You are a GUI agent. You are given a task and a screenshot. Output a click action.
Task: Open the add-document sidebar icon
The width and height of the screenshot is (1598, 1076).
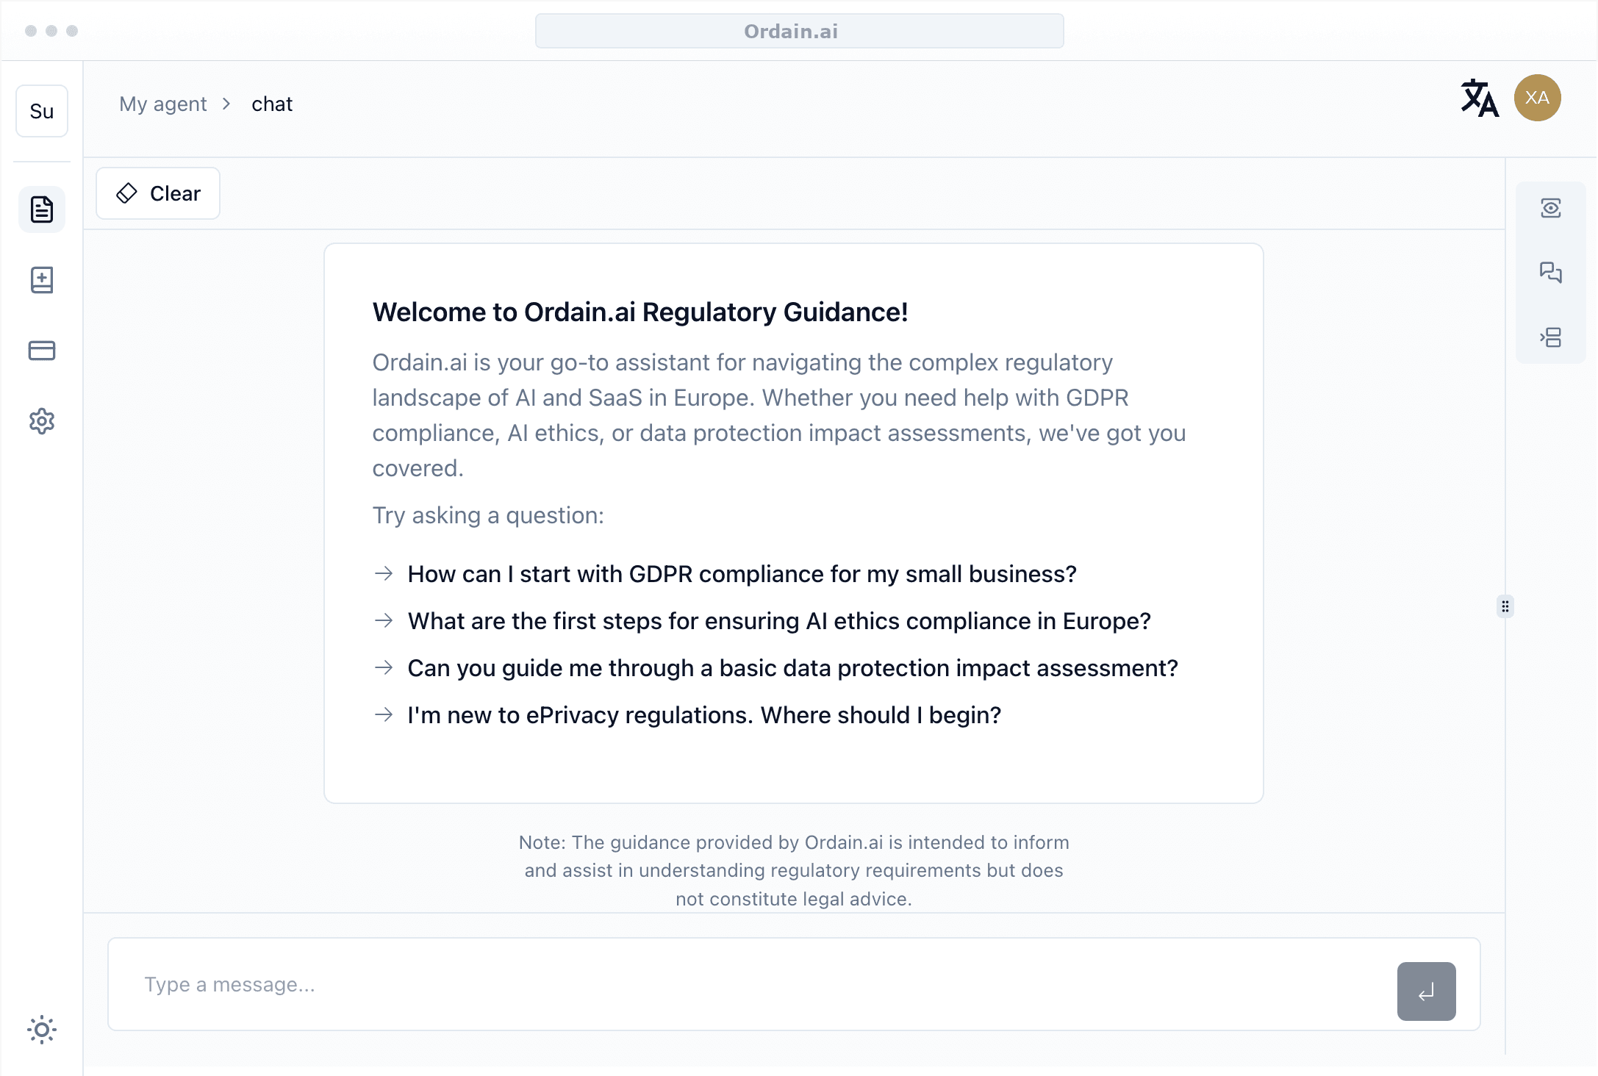[x=42, y=280]
